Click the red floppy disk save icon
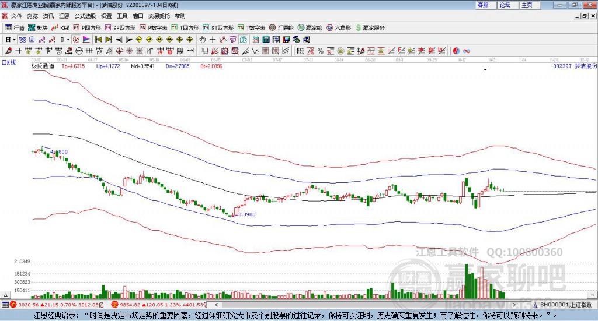The image size is (598, 321). (x=286, y=40)
